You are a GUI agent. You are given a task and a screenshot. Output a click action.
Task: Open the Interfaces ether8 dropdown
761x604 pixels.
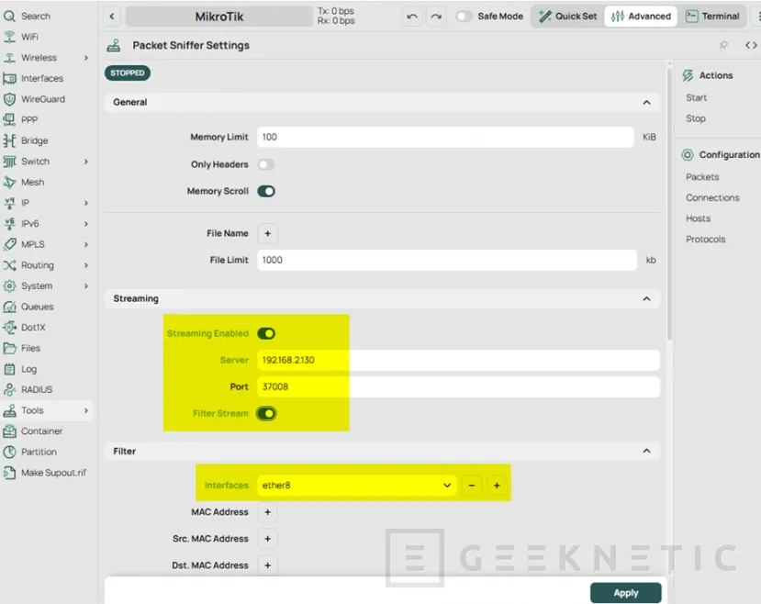356,485
